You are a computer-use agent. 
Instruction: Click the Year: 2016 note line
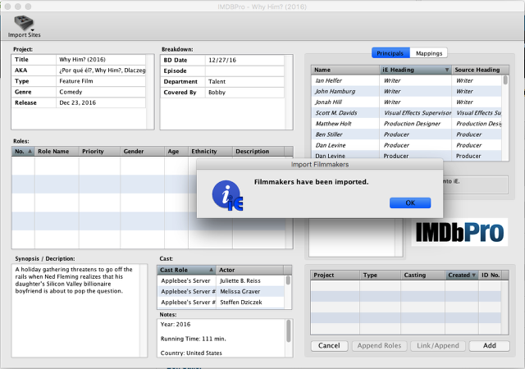(176, 324)
